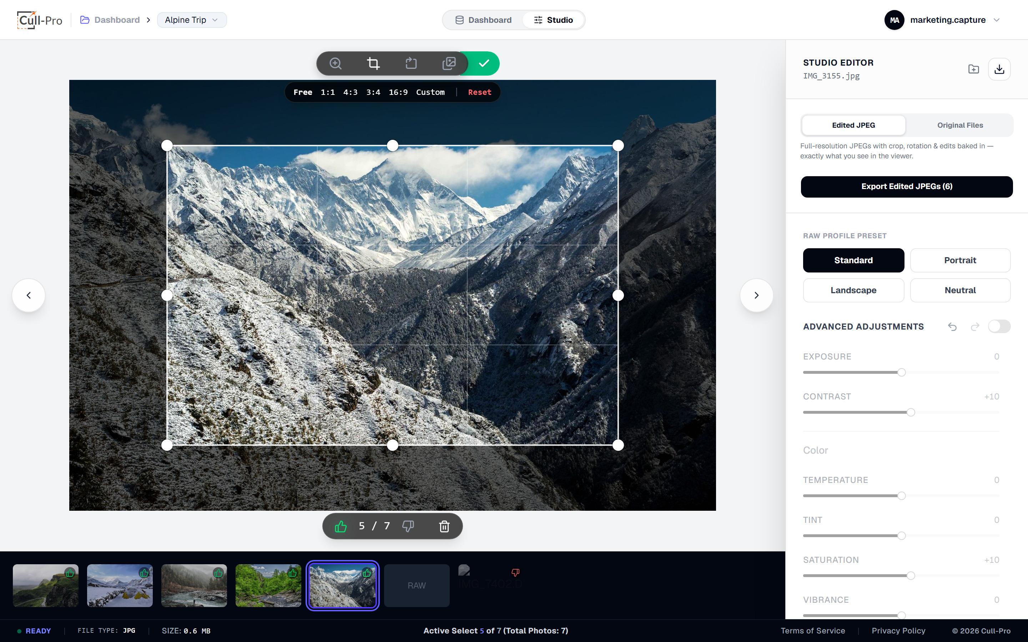The image size is (1028, 642).
Task: Select the Edited JPEG tab
Action: tap(853, 125)
